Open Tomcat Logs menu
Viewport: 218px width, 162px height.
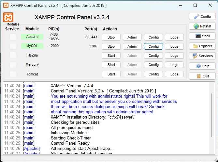coord(174,74)
